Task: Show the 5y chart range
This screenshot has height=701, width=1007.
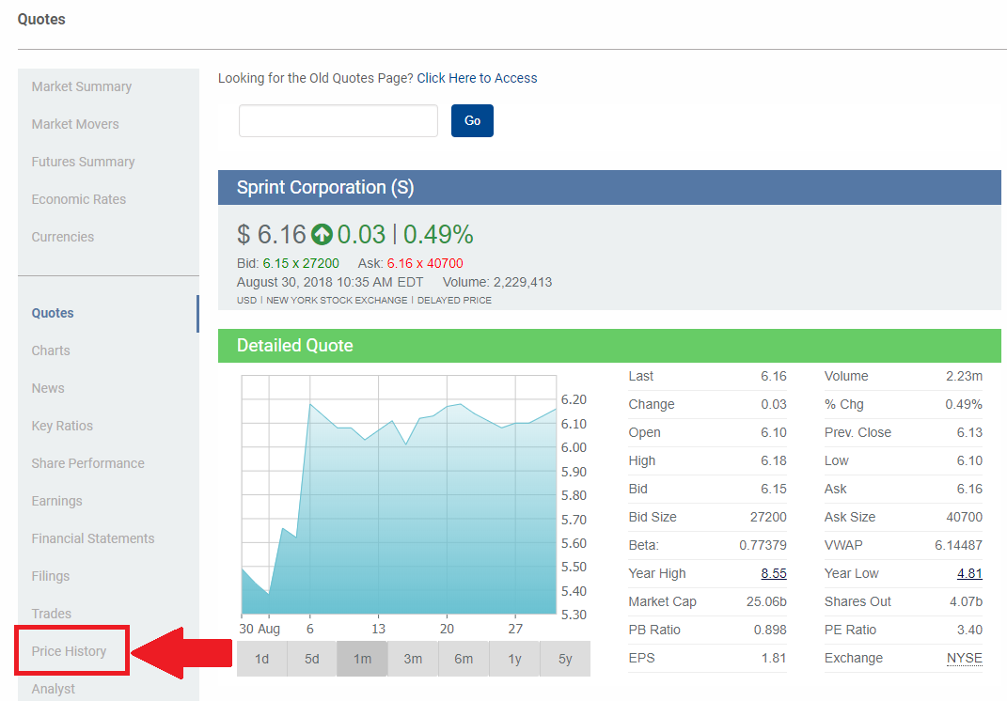Action: [565, 659]
